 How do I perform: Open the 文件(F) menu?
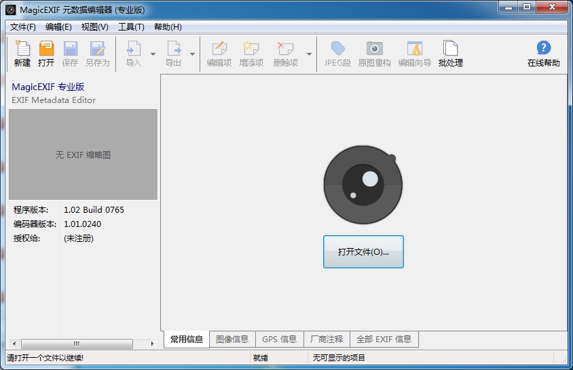[22, 27]
